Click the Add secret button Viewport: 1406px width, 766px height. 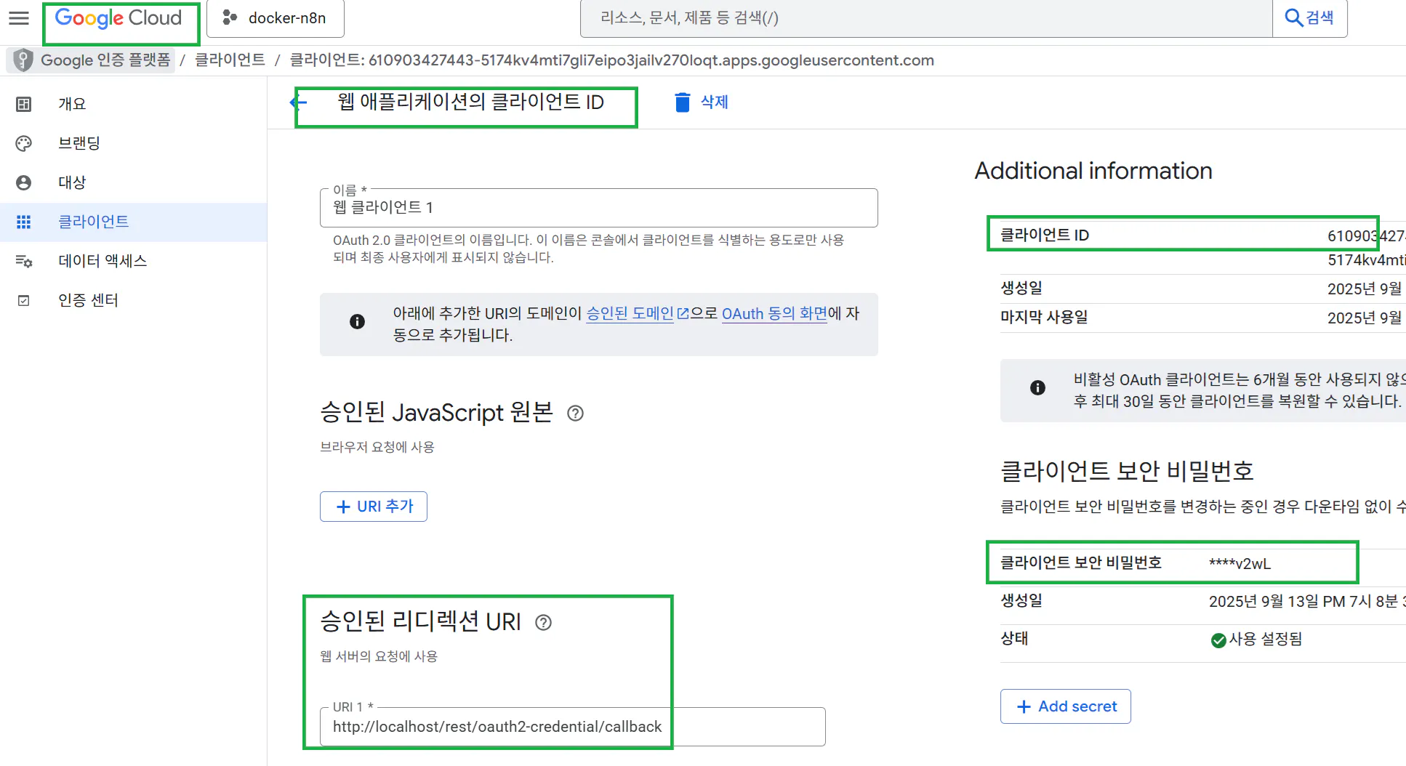(x=1065, y=706)
